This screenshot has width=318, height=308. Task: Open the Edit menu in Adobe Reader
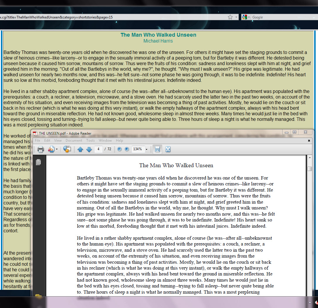(47, 141)
